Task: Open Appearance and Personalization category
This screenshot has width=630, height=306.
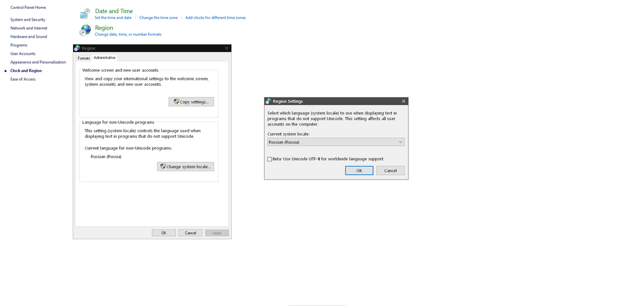Action: point(38,62)
